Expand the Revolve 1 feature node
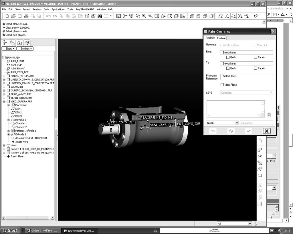This screenshot has width=293, height=234. (8, 120)
